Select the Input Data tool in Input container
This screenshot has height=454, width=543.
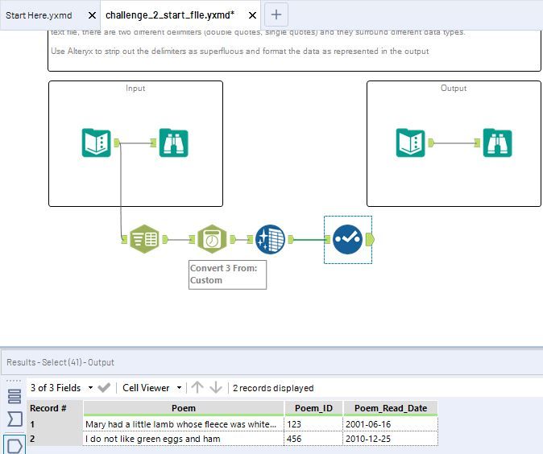96,142
